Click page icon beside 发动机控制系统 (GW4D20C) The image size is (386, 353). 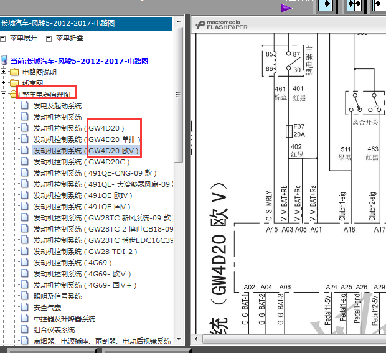(x=25, y=161)
